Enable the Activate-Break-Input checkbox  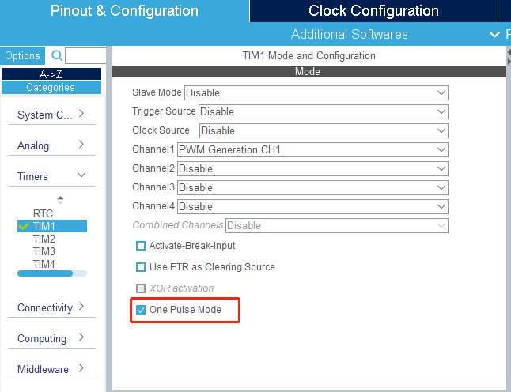tap(141, 246)
